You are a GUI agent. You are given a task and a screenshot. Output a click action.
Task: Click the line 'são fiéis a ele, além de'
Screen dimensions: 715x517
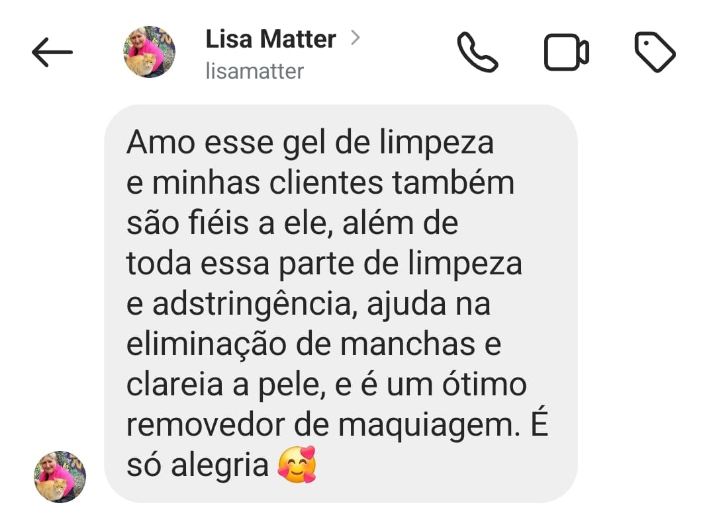pos(293,223)
